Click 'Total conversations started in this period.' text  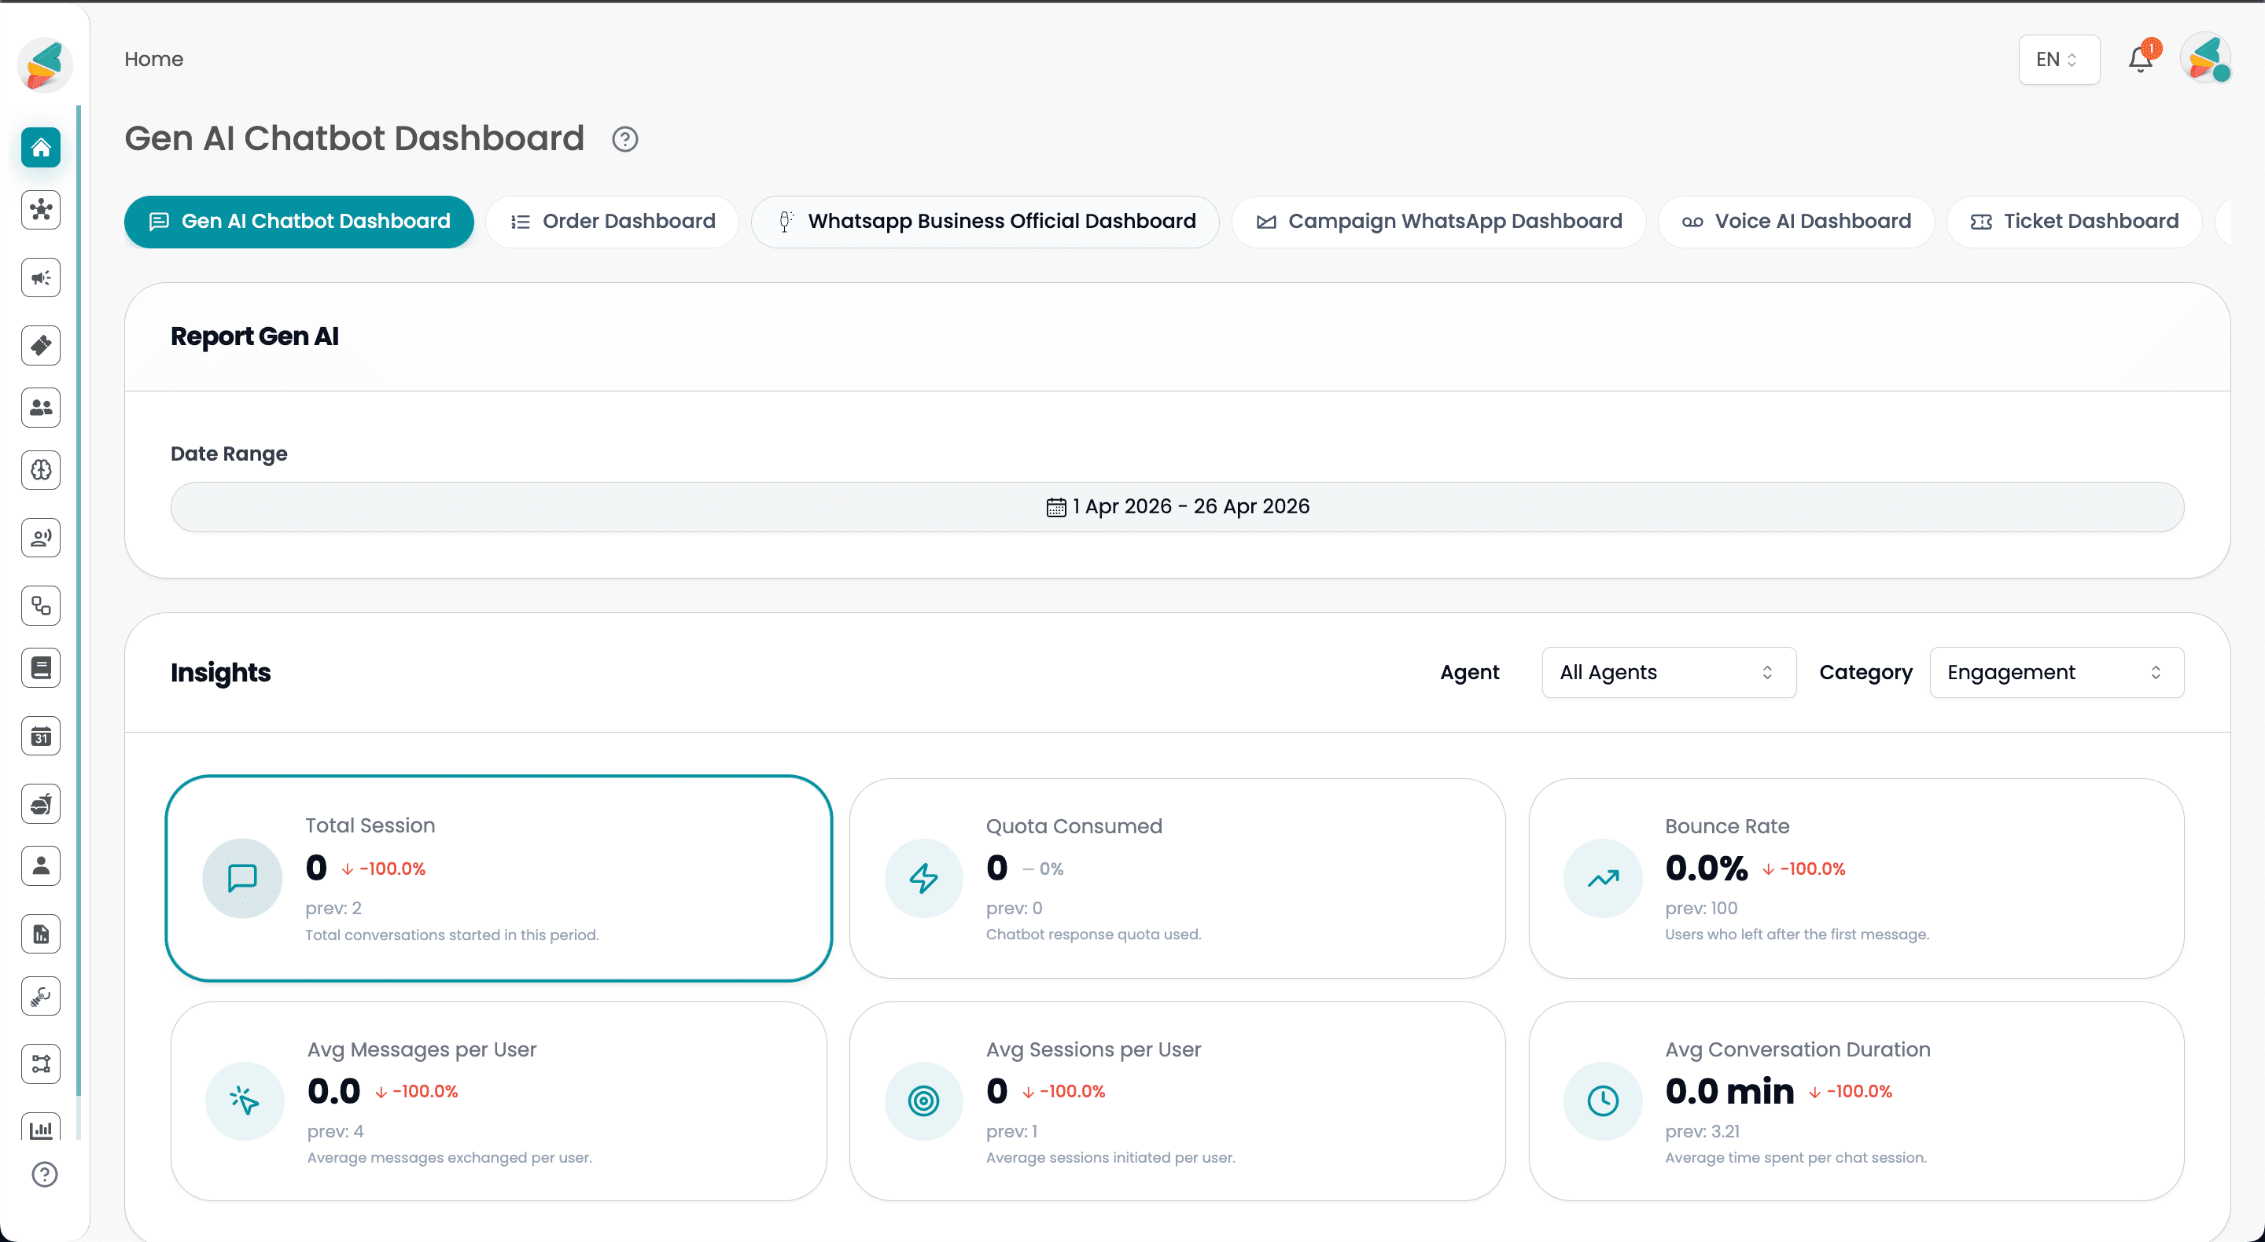(452, 935)
